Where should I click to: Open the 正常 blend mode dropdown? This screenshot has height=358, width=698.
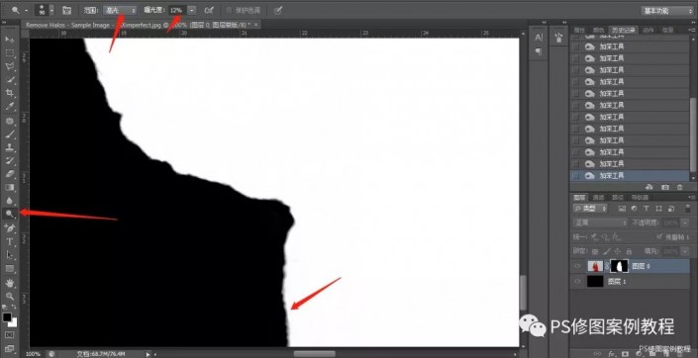coord(601,223)
